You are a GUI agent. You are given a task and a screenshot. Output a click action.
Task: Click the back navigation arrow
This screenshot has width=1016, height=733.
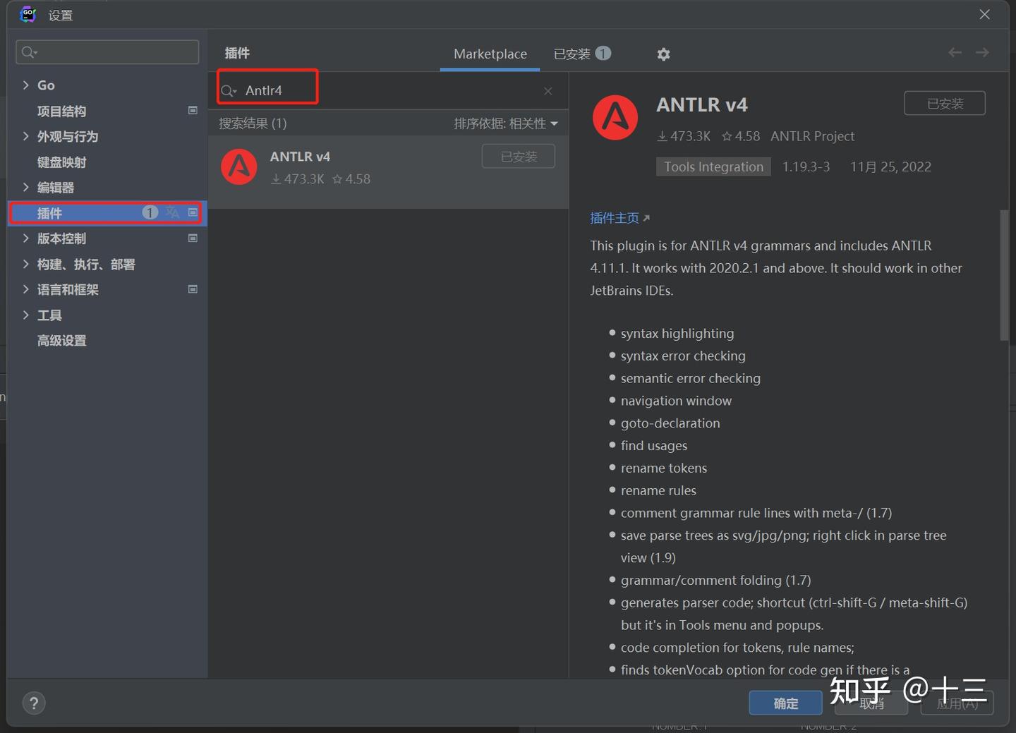point(955,52)
